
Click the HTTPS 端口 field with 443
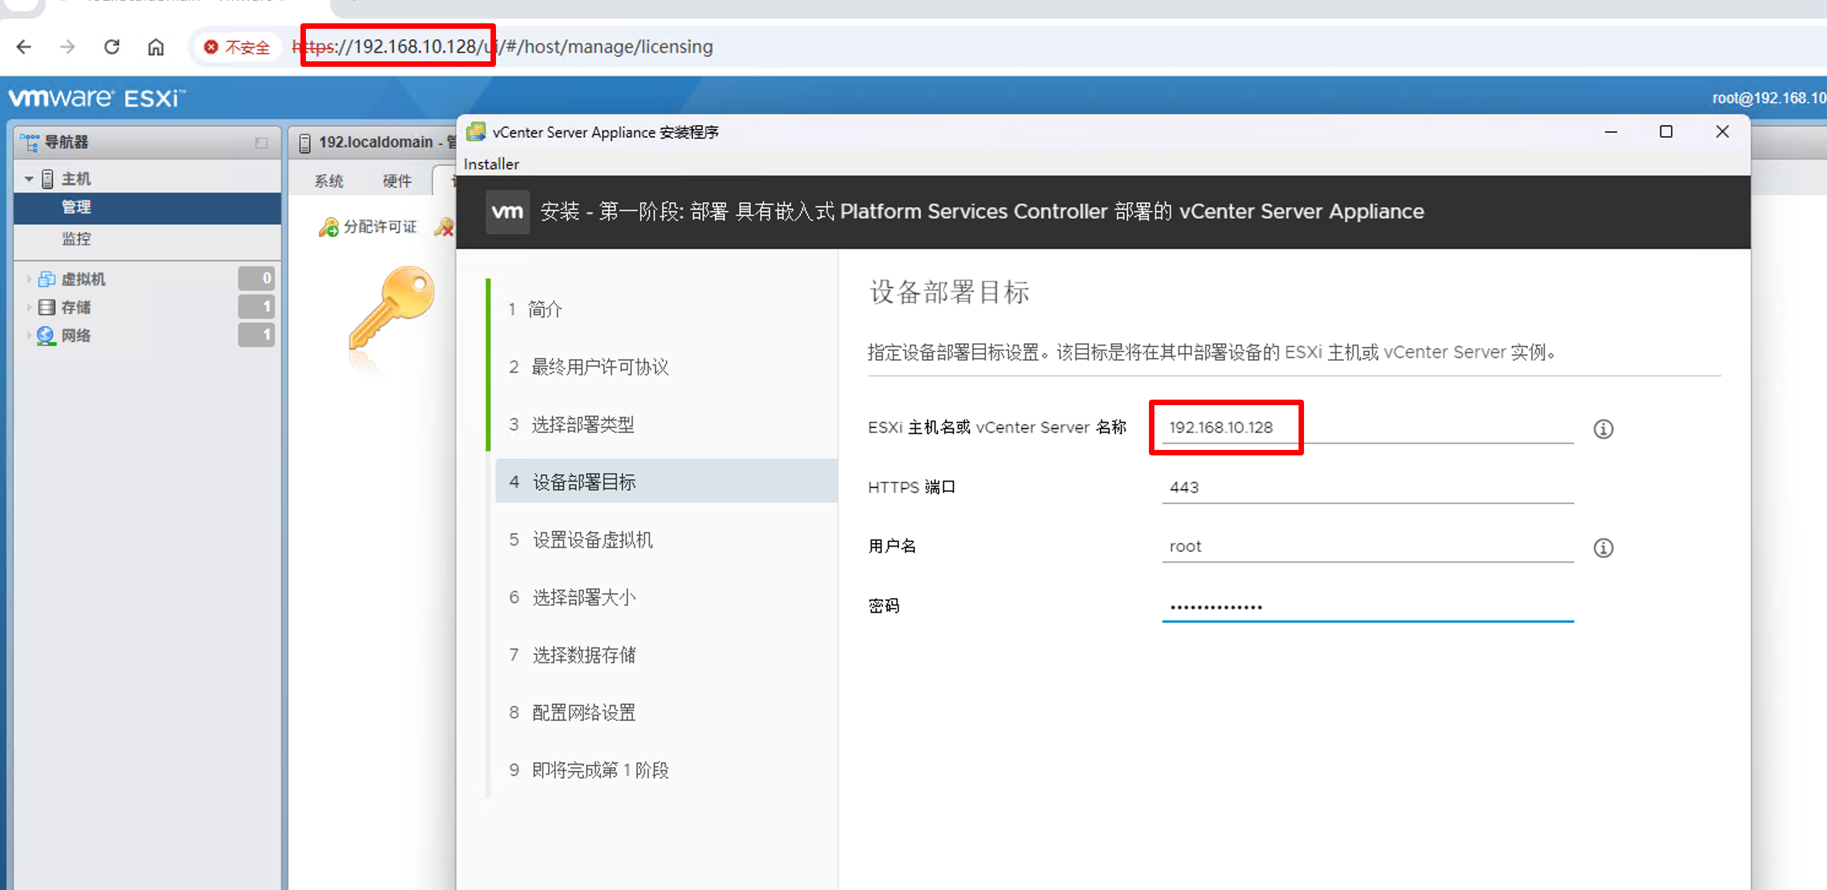pyautogui.click(x=1367, y=487)
